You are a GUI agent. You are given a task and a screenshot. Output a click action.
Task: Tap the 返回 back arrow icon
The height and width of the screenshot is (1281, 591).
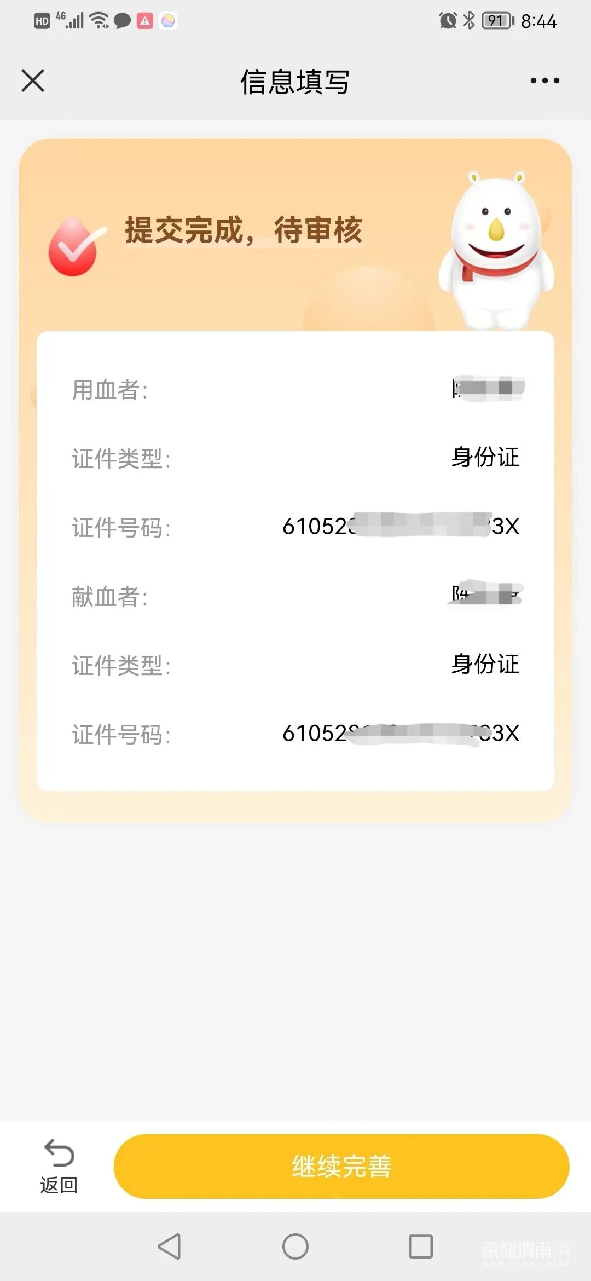pyautogui.click(x=59, y=1152)
